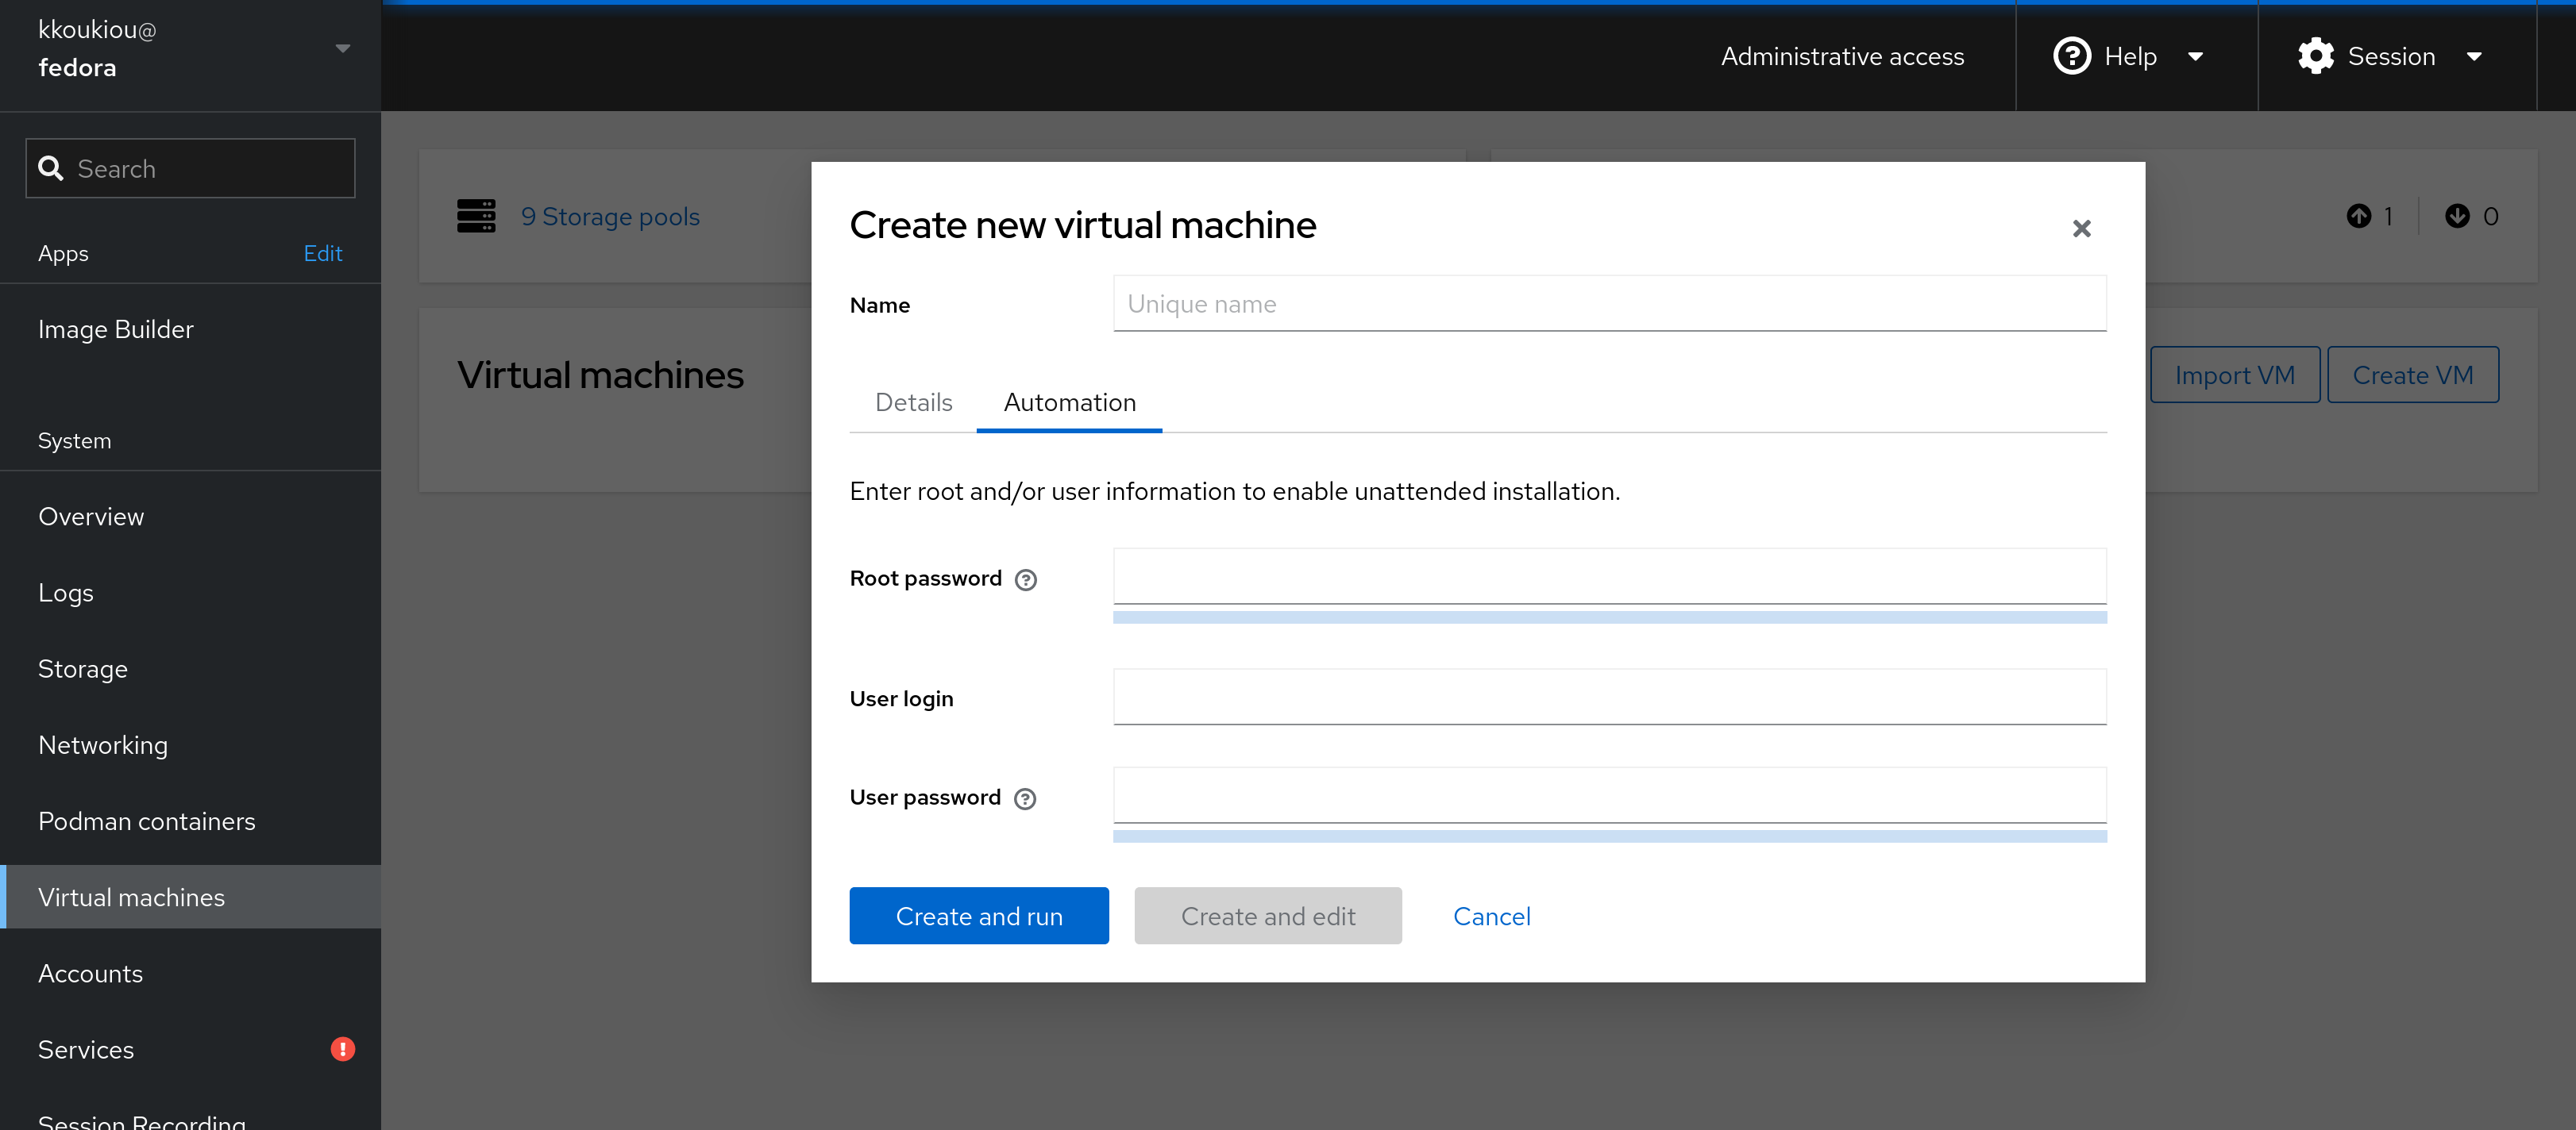This screenshot has width=2576, height=1130.
Task: Click the root password help icon
Action: pyautogui.click(x=1025, y=579)
